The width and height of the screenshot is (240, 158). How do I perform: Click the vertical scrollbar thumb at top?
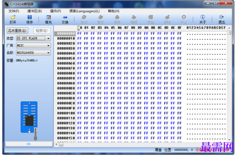(229, 33)
